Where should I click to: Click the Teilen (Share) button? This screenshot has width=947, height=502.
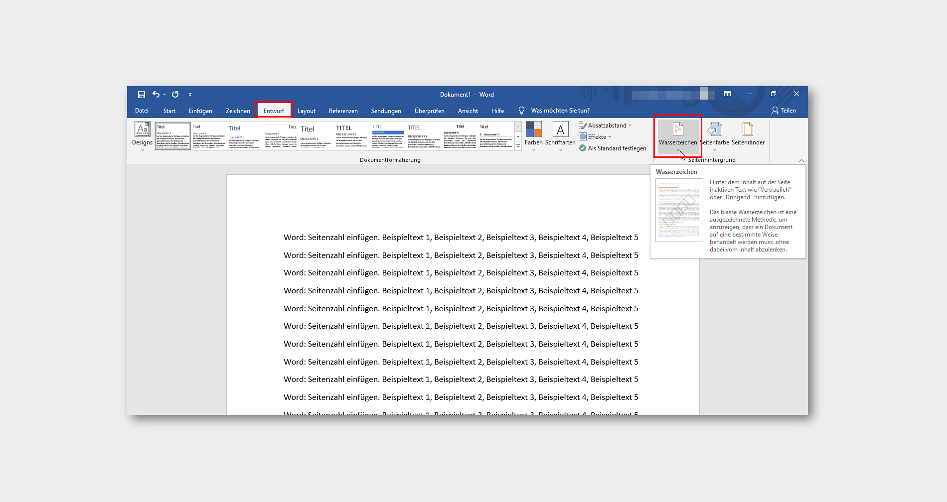click(x=784, y=111)
